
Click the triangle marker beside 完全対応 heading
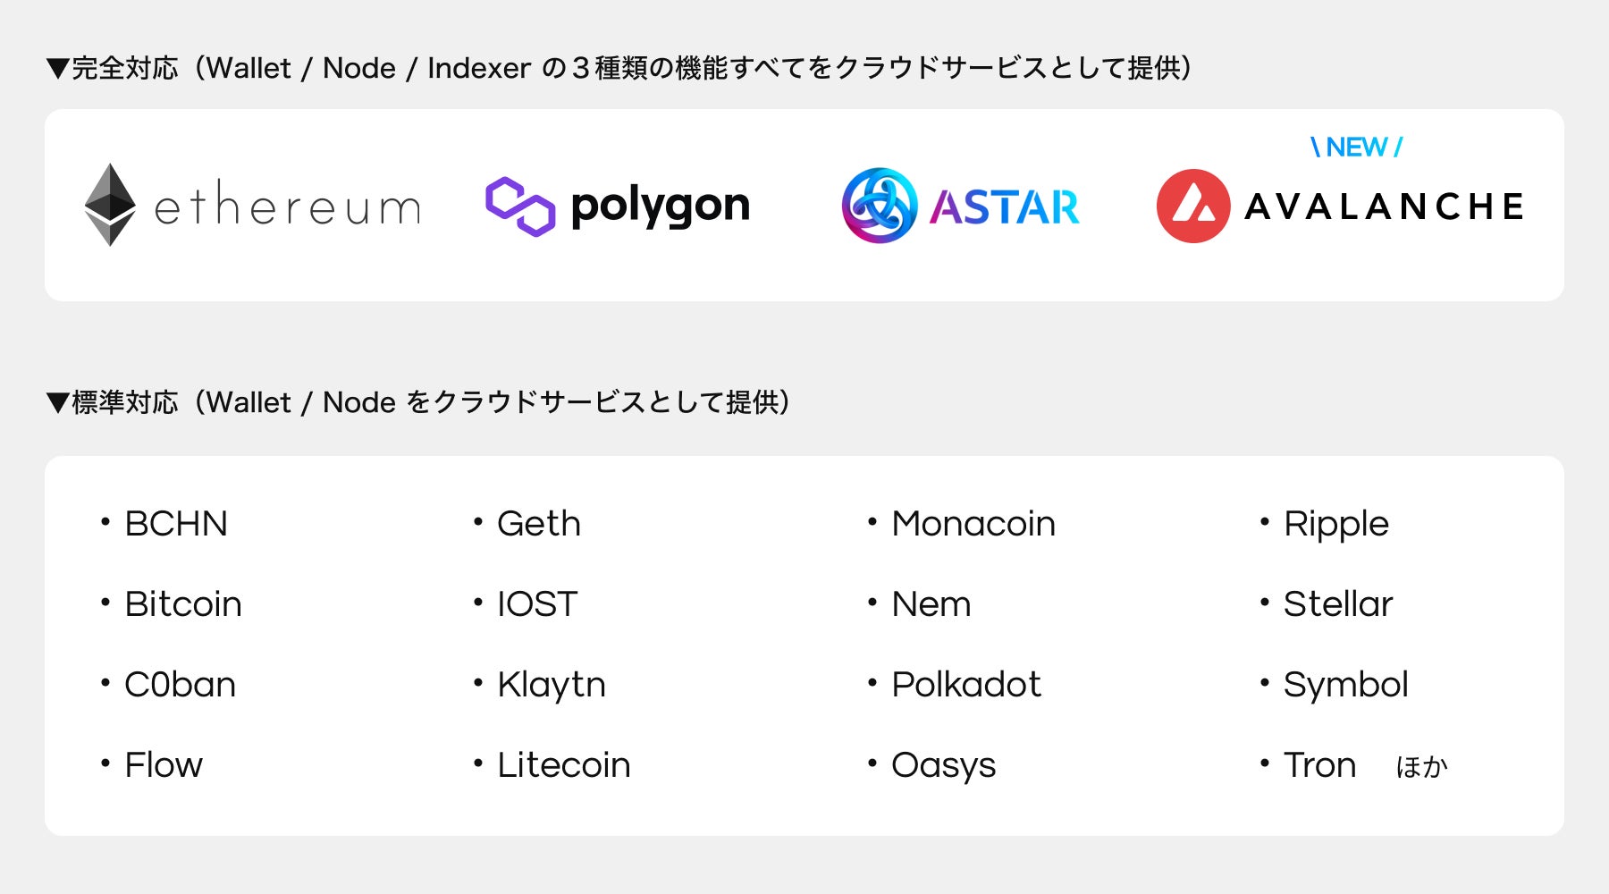[x=58, y=69]
